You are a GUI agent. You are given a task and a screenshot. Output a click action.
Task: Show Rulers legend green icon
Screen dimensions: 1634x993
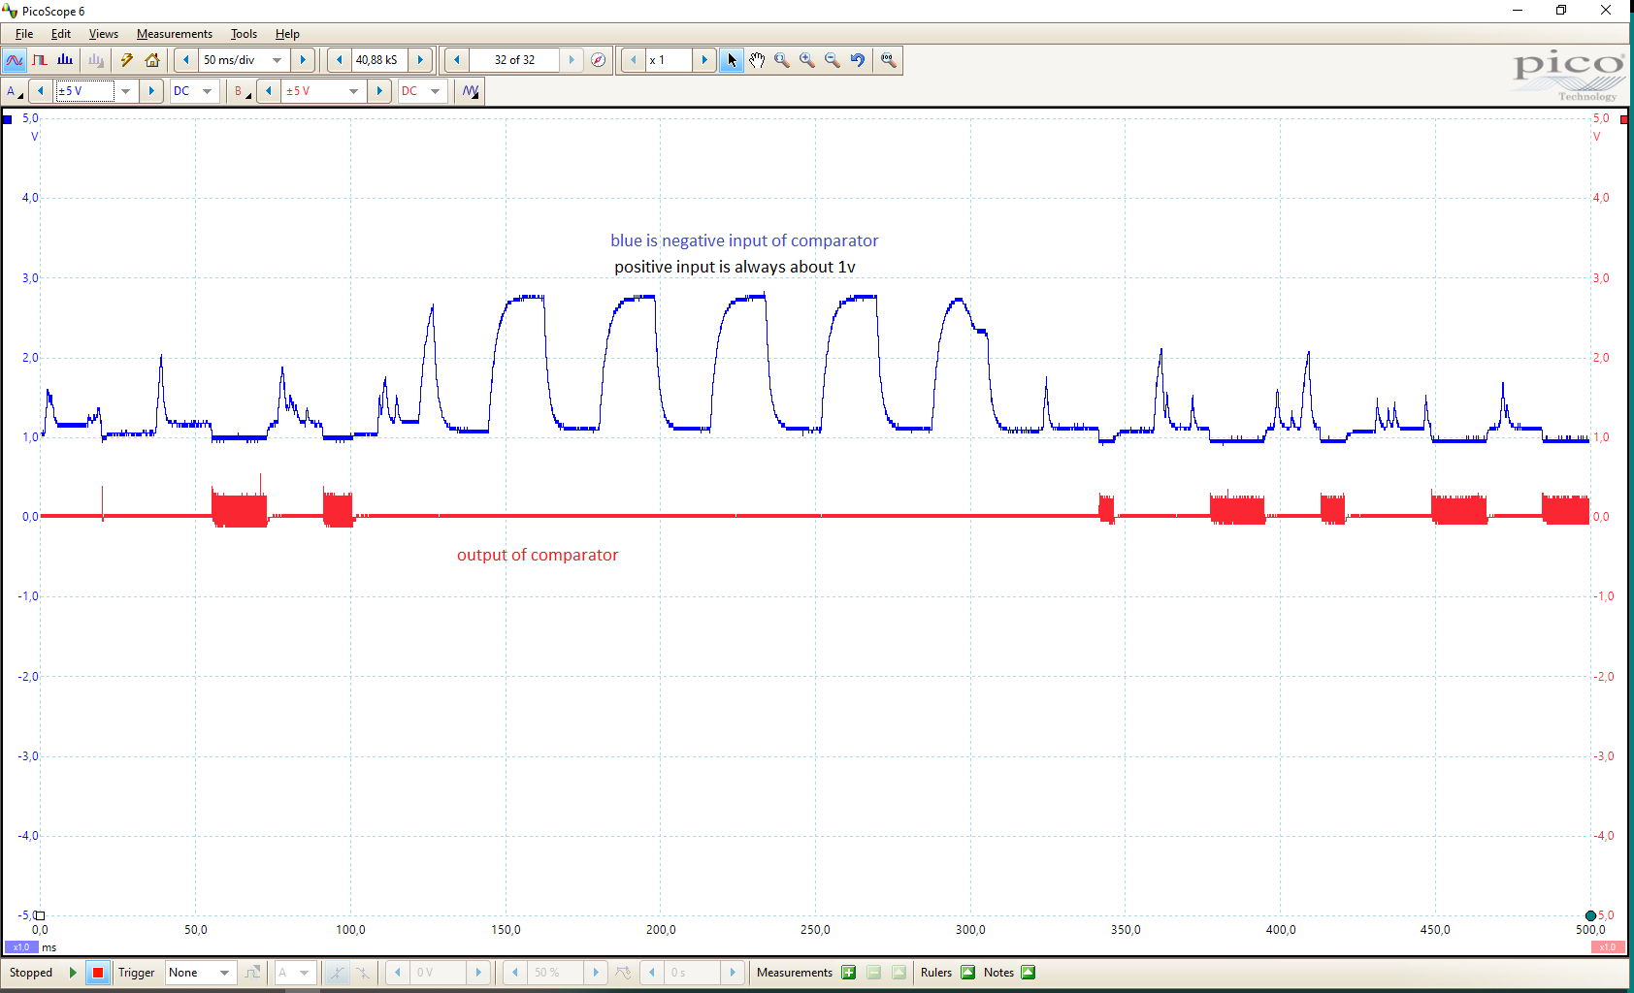(967, 973)
